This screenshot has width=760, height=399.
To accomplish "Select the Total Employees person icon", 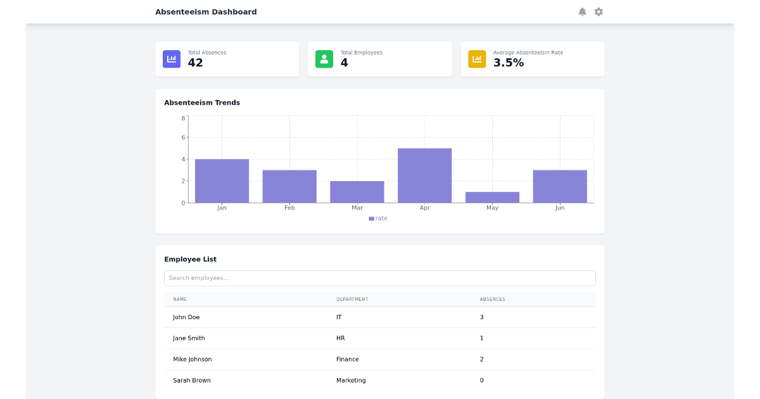I will 324,59.
